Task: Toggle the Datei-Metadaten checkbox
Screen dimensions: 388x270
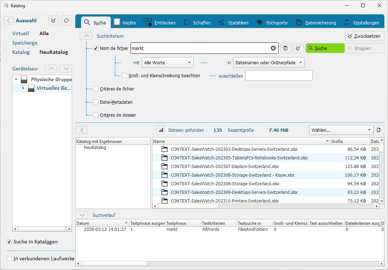Action: (x=96, y=102)
